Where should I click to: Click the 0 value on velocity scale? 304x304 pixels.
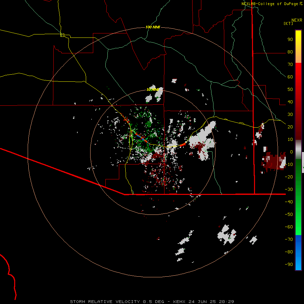click(x=292, y=152)
